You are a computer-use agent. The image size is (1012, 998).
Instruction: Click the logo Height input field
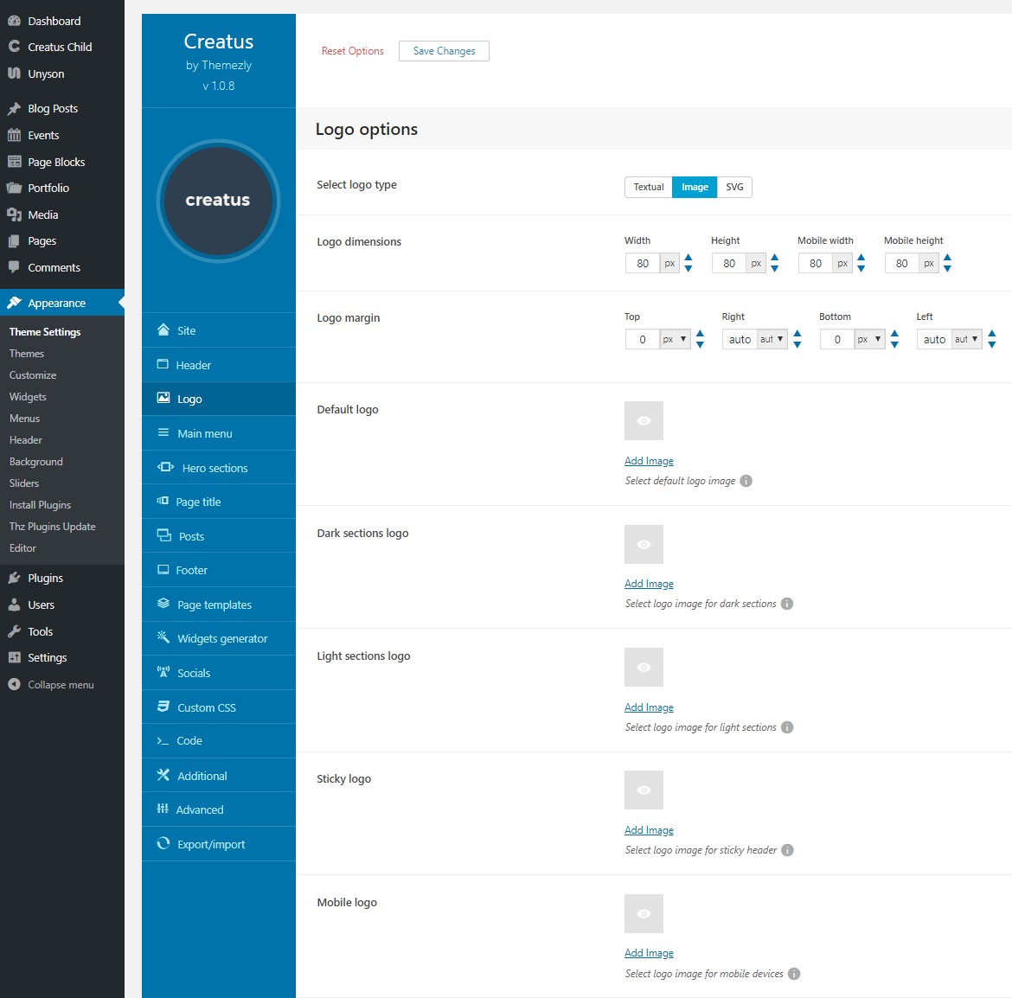click(729, 263)
